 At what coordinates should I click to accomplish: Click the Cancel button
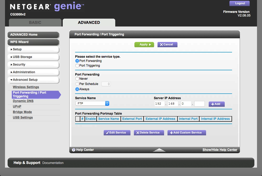[x=167, y=45]
